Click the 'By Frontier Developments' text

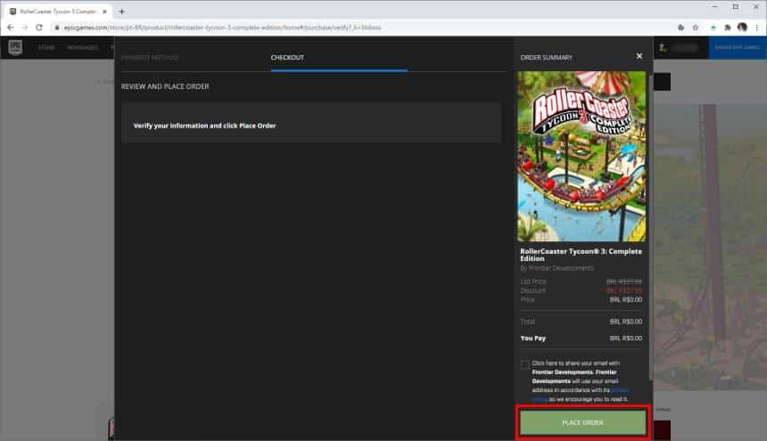point(557,268)
